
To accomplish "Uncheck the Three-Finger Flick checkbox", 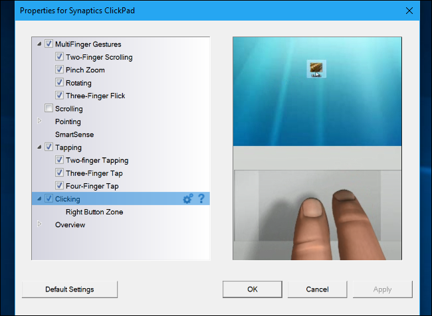I will pos(59,96).
